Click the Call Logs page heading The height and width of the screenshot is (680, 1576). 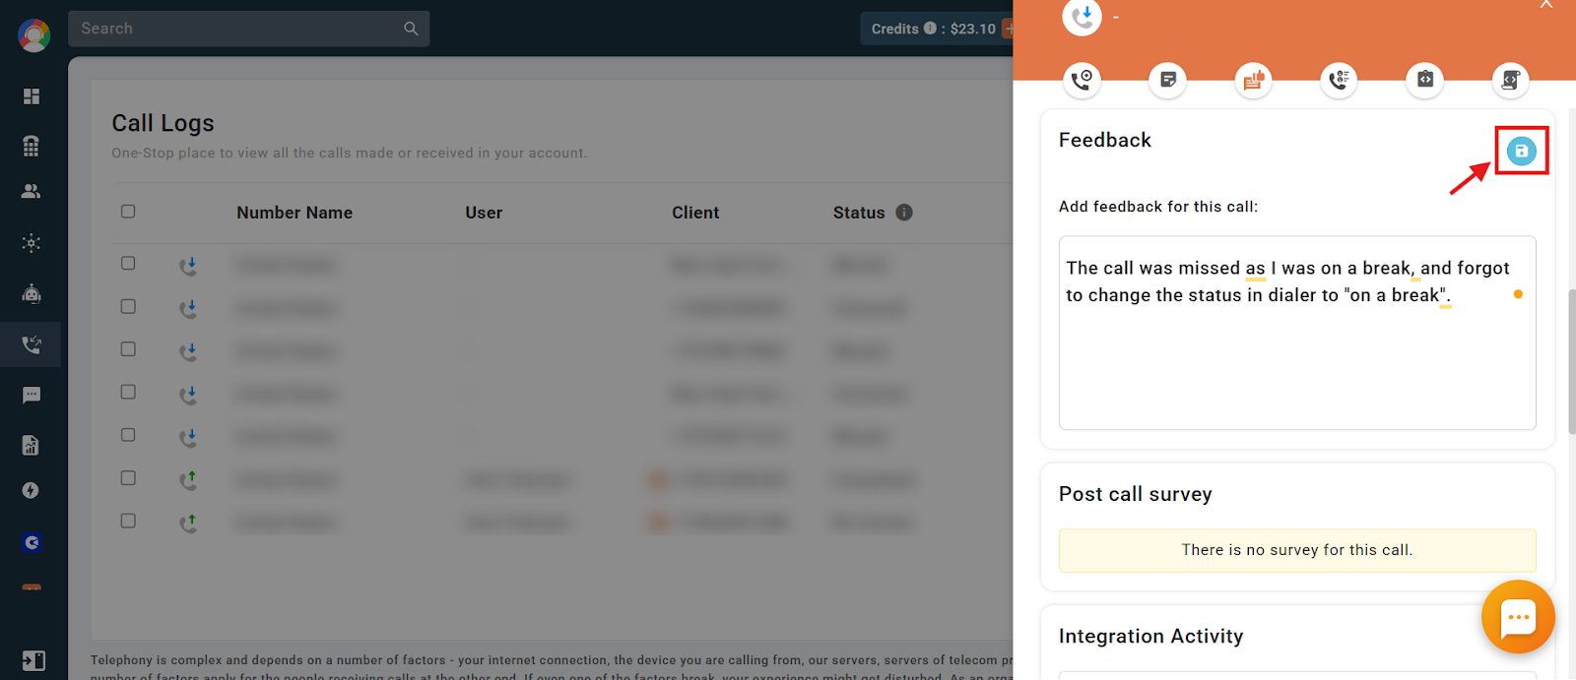pos(163,123)
